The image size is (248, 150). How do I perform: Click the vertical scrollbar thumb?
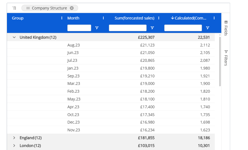point(220,61)
